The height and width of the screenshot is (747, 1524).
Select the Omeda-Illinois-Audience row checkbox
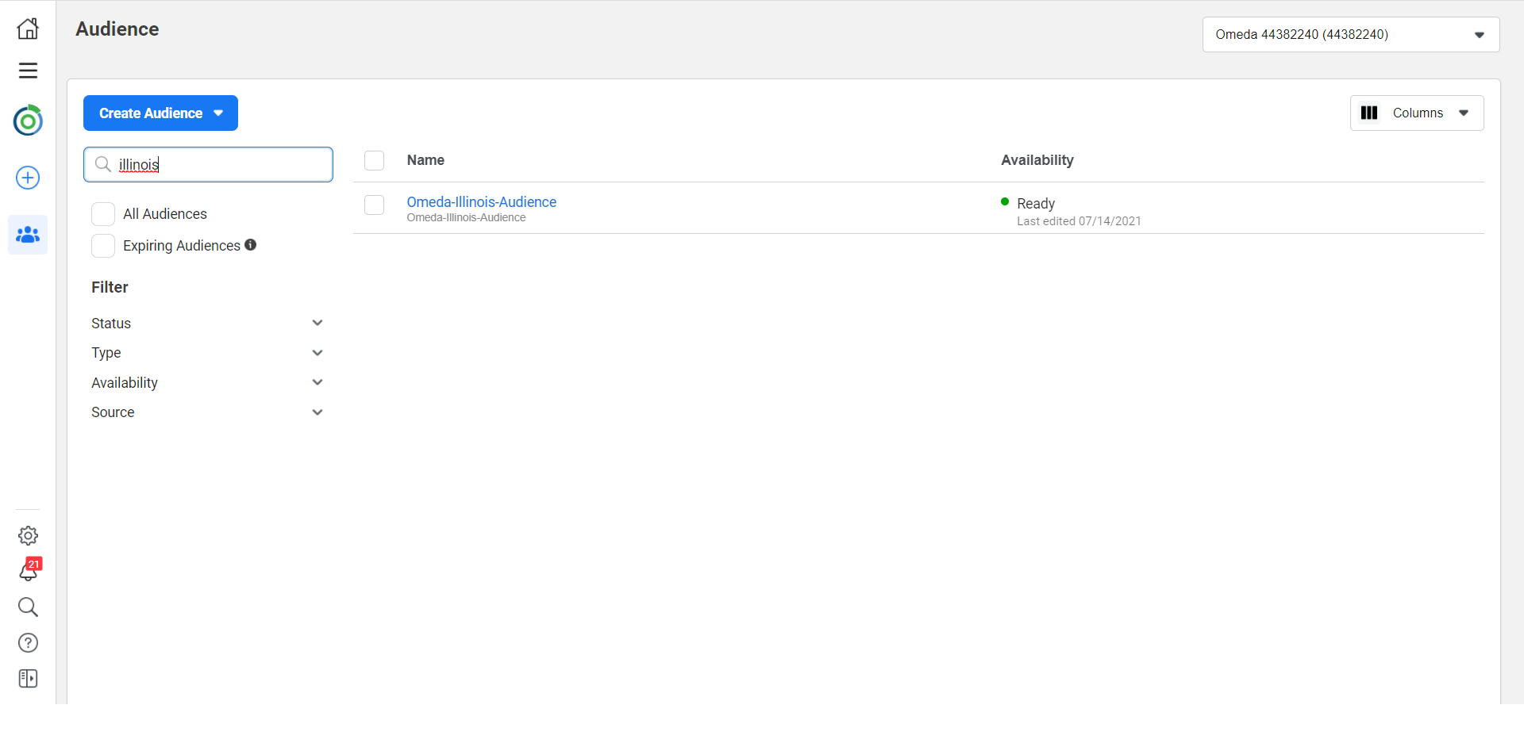pos(374,205)
